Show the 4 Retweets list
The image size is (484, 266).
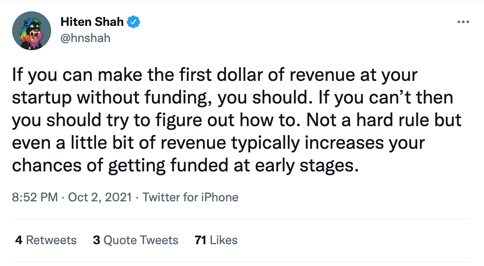[46, 240]
